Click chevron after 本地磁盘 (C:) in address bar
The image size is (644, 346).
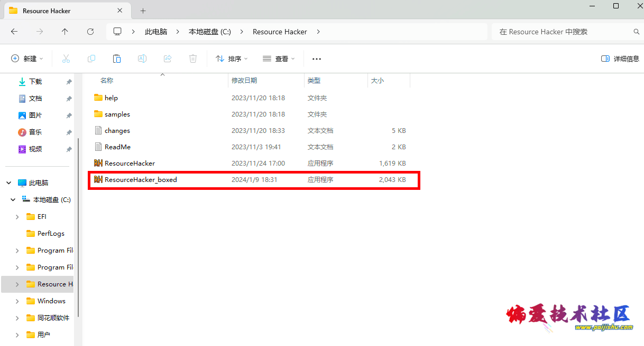pyautogui.click(x=242, y=32)
